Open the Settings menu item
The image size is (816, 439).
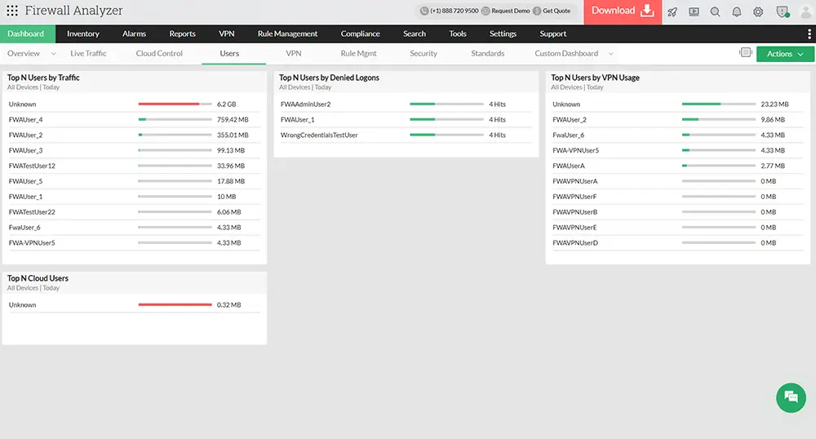[503, 33]
